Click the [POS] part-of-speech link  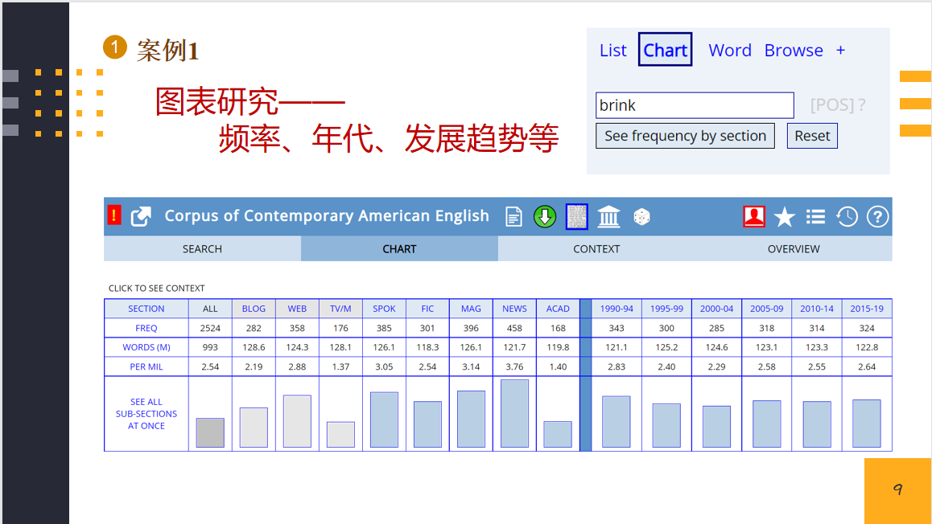point(831,105)
